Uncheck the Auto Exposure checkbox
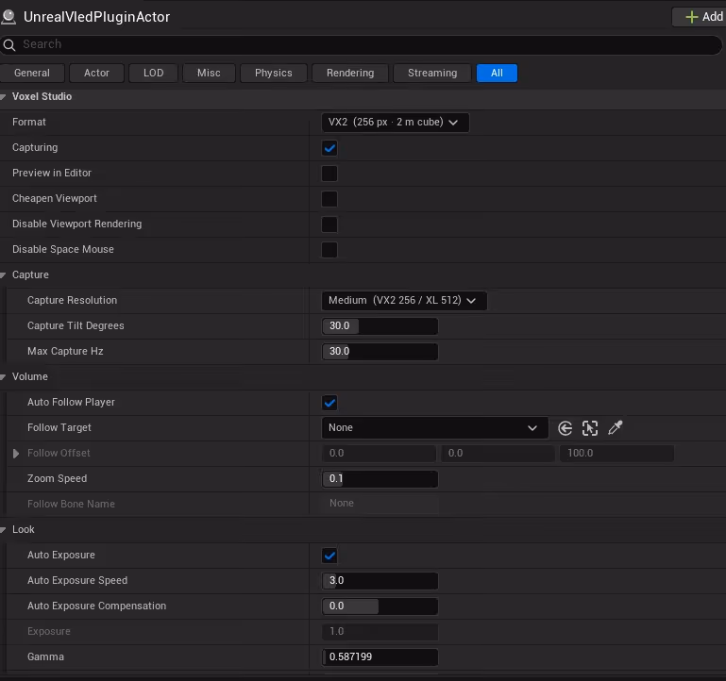 (329, 556)
